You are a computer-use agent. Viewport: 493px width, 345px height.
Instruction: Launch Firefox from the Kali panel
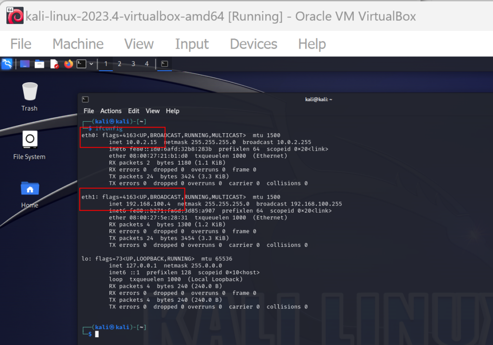click(x=68, y=64)
